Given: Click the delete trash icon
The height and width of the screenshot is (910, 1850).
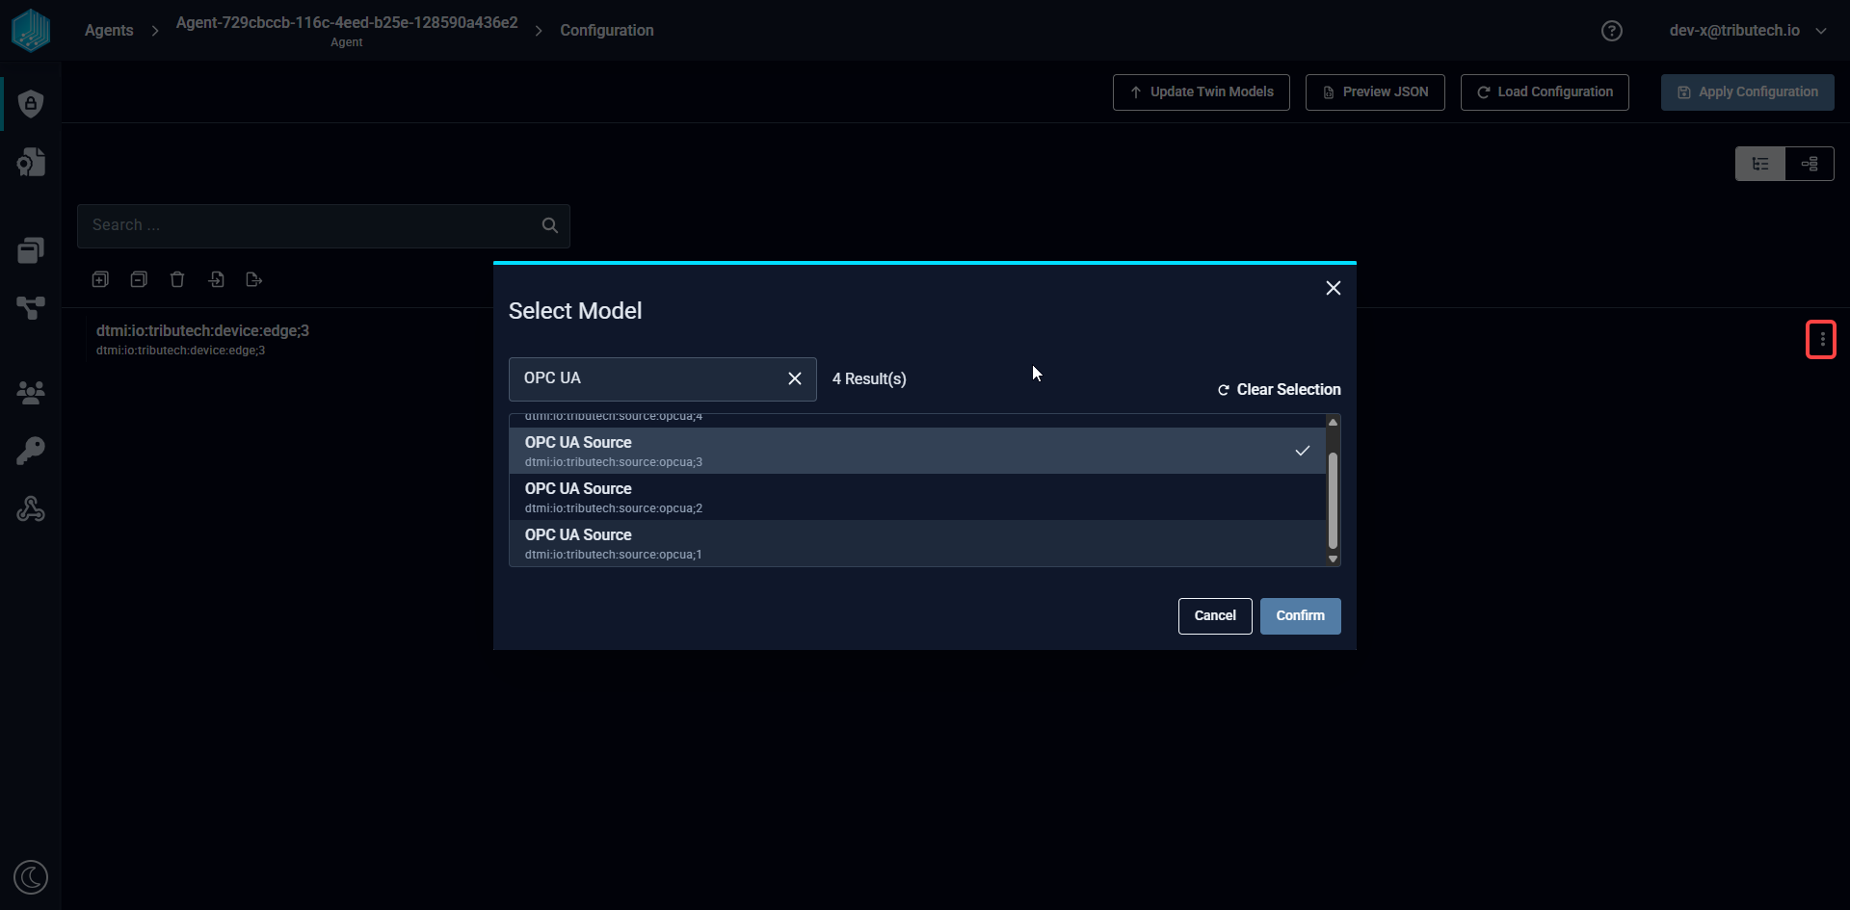Looking at the screenshot, I should (x=177, y=279).
